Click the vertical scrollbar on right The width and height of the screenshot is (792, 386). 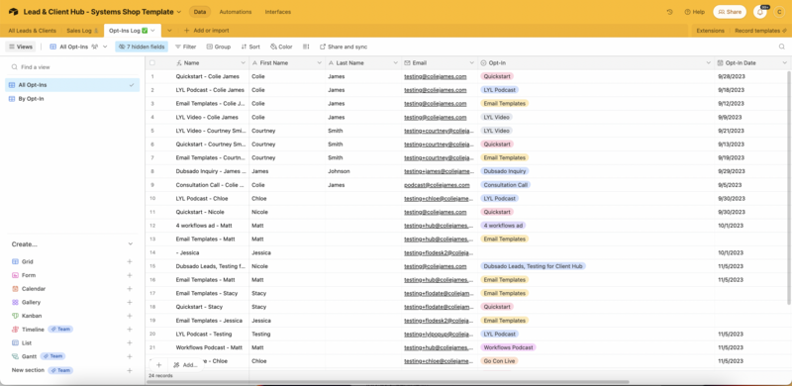[789, 187]
